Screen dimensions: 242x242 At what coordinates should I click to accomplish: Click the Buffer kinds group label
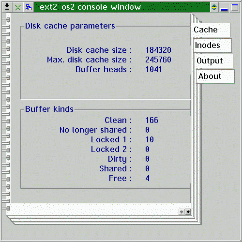[x=49, y=109]
